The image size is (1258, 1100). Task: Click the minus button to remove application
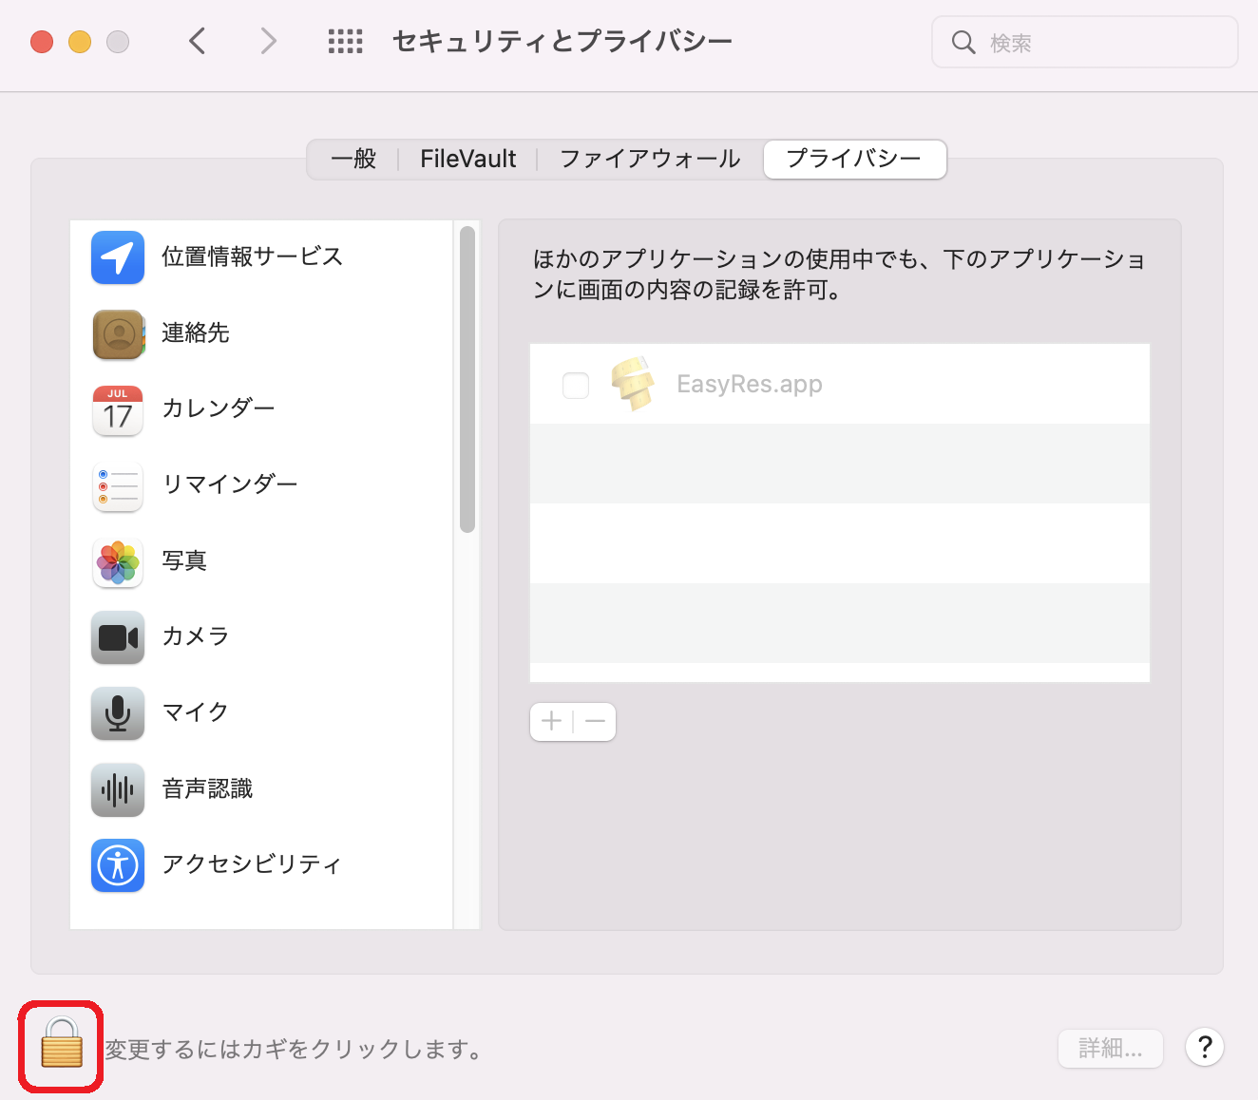coord(596,722)
